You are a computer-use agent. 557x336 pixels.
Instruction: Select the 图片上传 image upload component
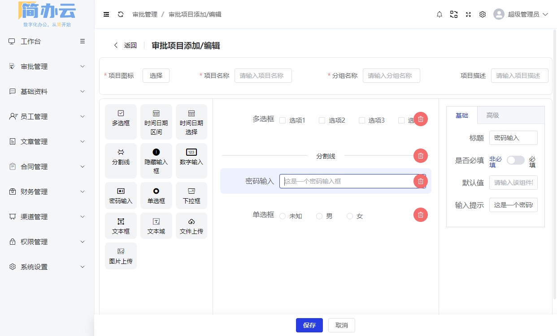click(x=121, y=255)
